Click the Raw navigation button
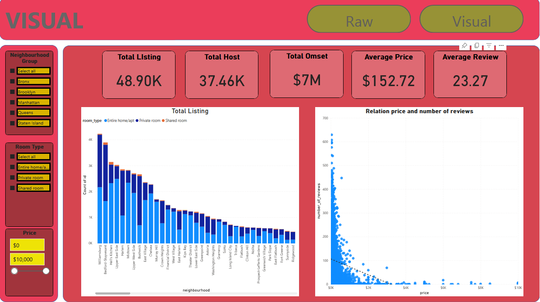The image size is (540, 302). click(358, 19)
